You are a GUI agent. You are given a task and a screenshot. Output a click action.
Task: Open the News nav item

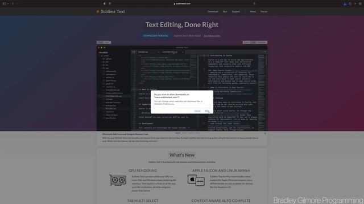pyautogui.click(x=253, y=11)
